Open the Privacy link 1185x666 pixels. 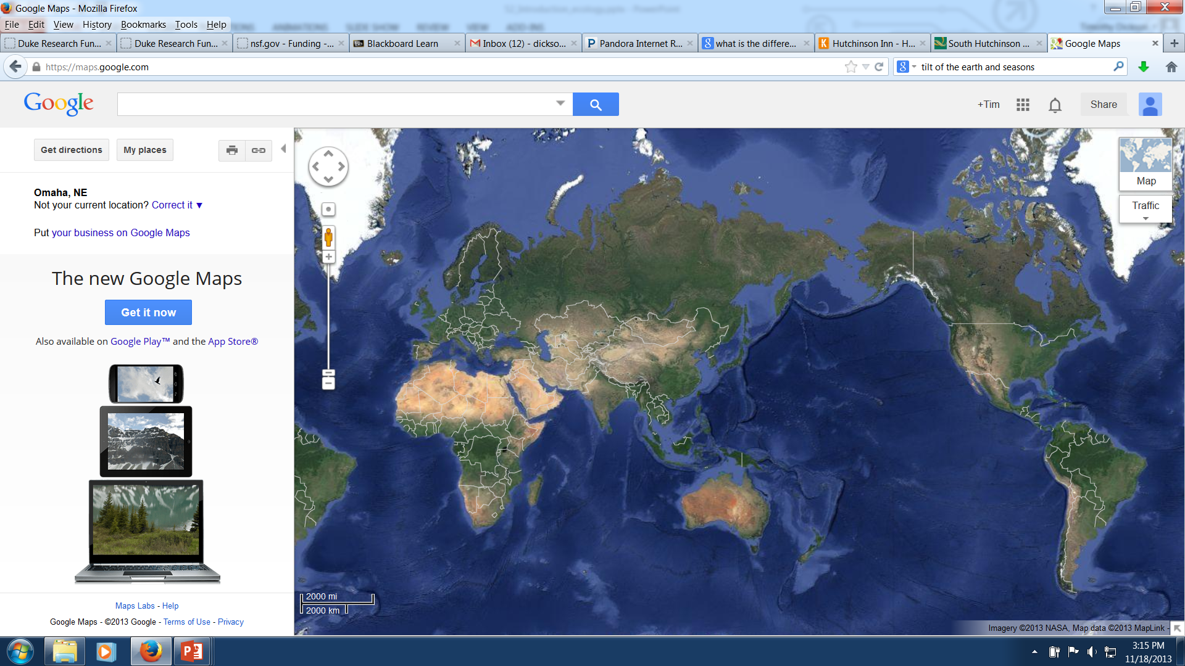231,622
